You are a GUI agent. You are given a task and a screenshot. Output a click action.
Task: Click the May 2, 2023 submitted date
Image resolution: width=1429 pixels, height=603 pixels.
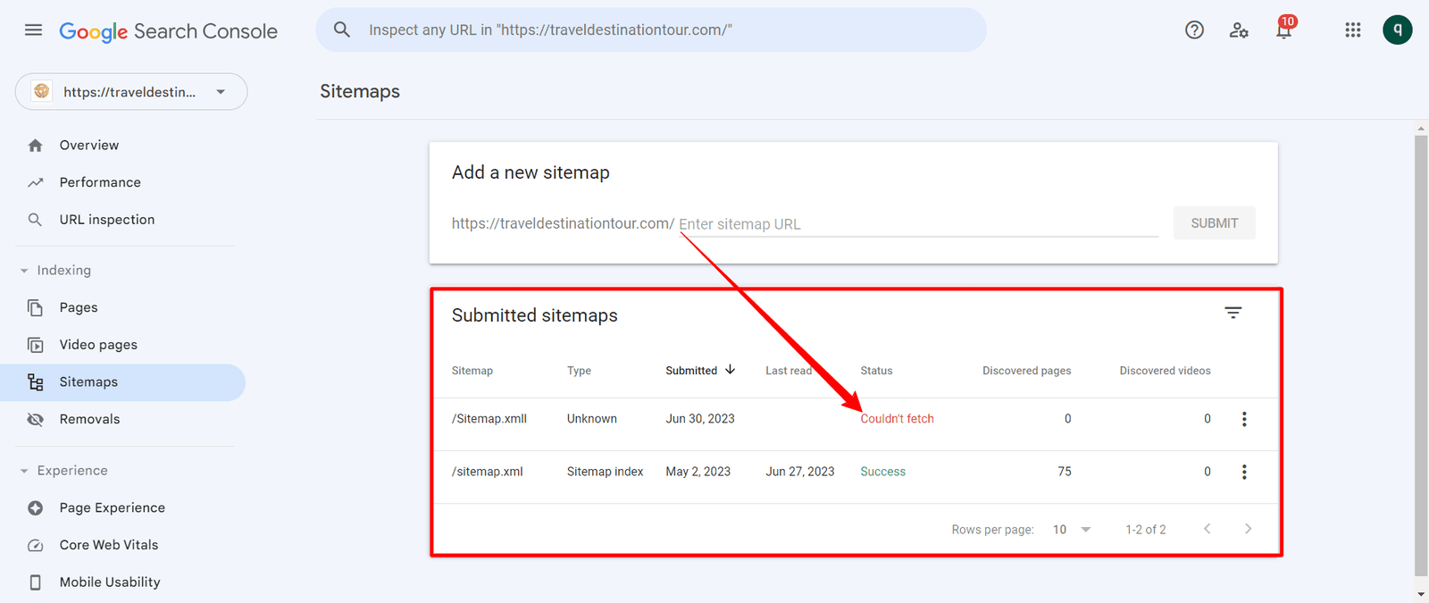coord(698,471)
